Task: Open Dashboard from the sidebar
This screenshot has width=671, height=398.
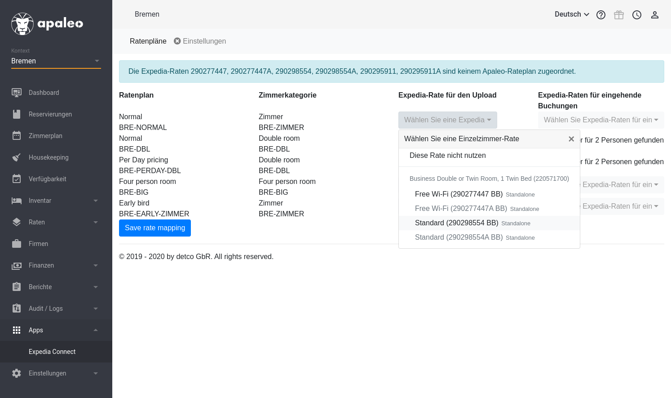Action: pyautogui.click(x=44, y=93)
